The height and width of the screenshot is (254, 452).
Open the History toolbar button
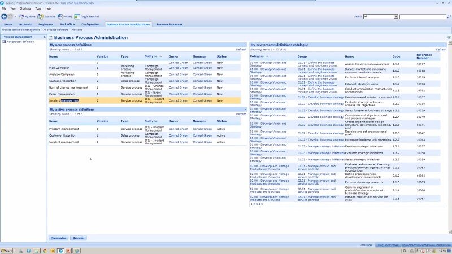(64, 17)
